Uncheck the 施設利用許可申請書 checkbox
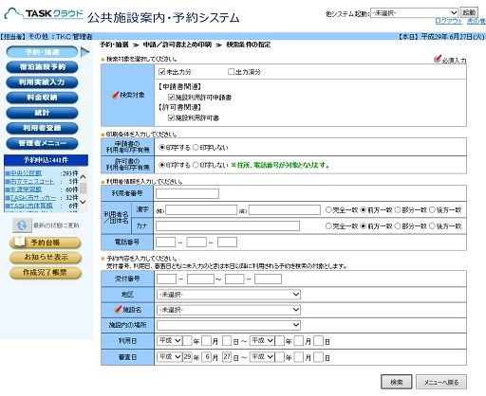486x396 pixels. (x=171, y=97)
